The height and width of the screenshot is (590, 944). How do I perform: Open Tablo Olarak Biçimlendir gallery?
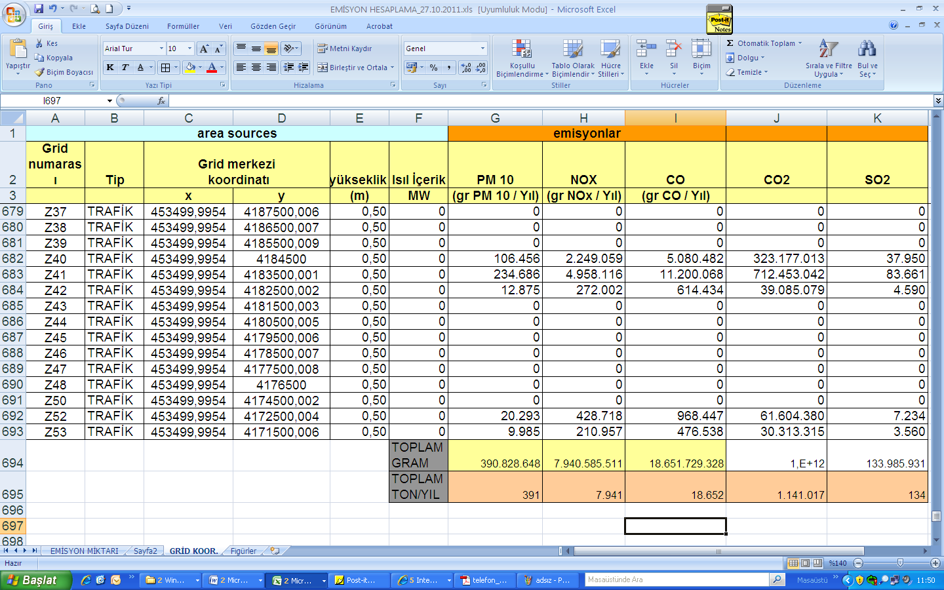click(x=573, y=58)
